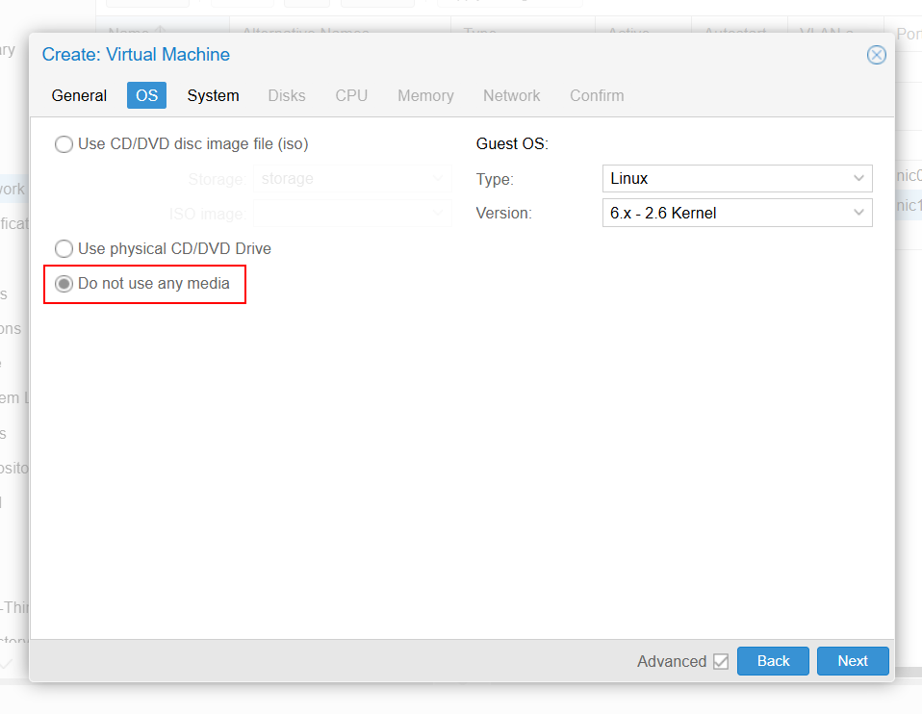This screenshot has height=714, width=922.
Task: Select Use CD/DVD disc image file option
Action: coord(64,144)
